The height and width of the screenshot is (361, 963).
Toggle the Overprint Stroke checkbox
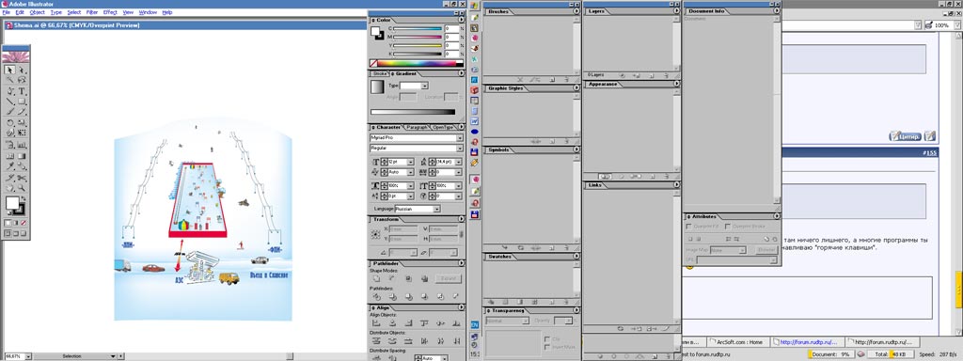tap(728, 227)
